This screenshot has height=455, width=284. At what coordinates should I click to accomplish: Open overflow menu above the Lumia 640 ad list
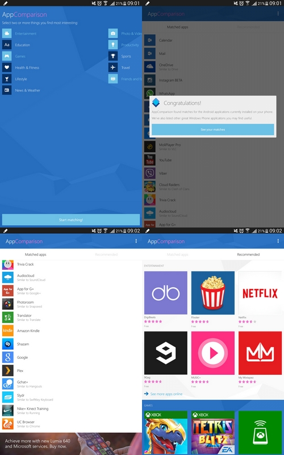coord(136,241)
